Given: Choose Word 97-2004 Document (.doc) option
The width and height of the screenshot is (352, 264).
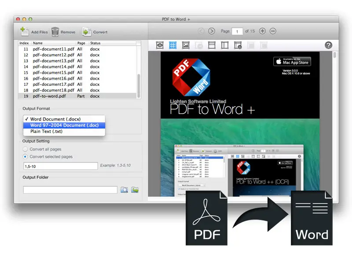Looking at the screenshot, I should (64, 125).
